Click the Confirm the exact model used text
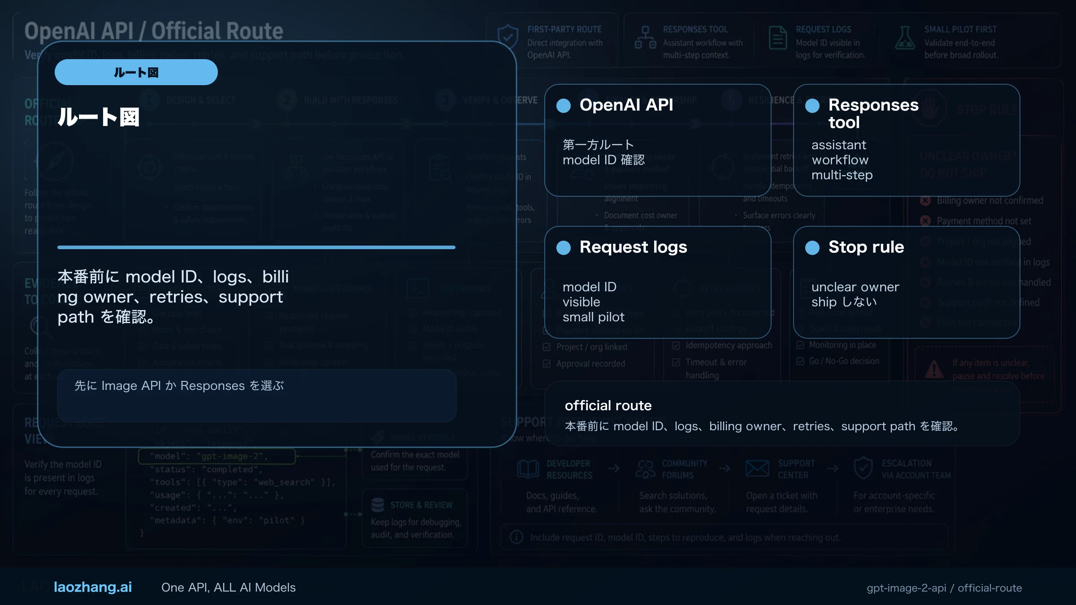 tap(415, 461)
